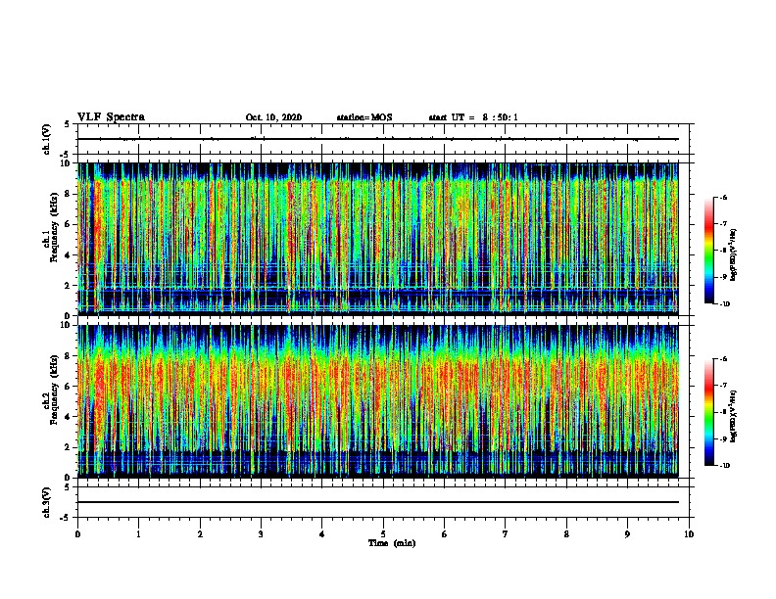The height and width of the screenshot is (599, 776).
Task: Click the "Time (min)" x-axis label
Action: (392, 543)
